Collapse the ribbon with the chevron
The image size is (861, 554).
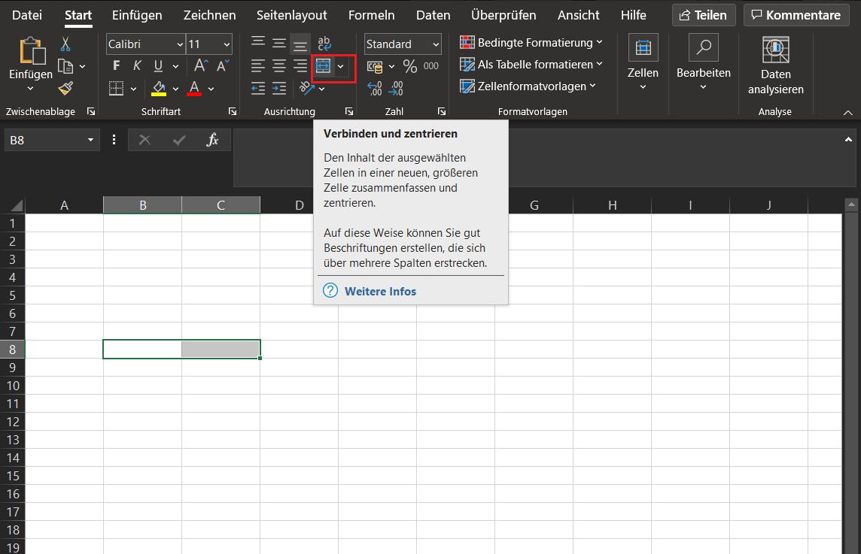point(847,113)
